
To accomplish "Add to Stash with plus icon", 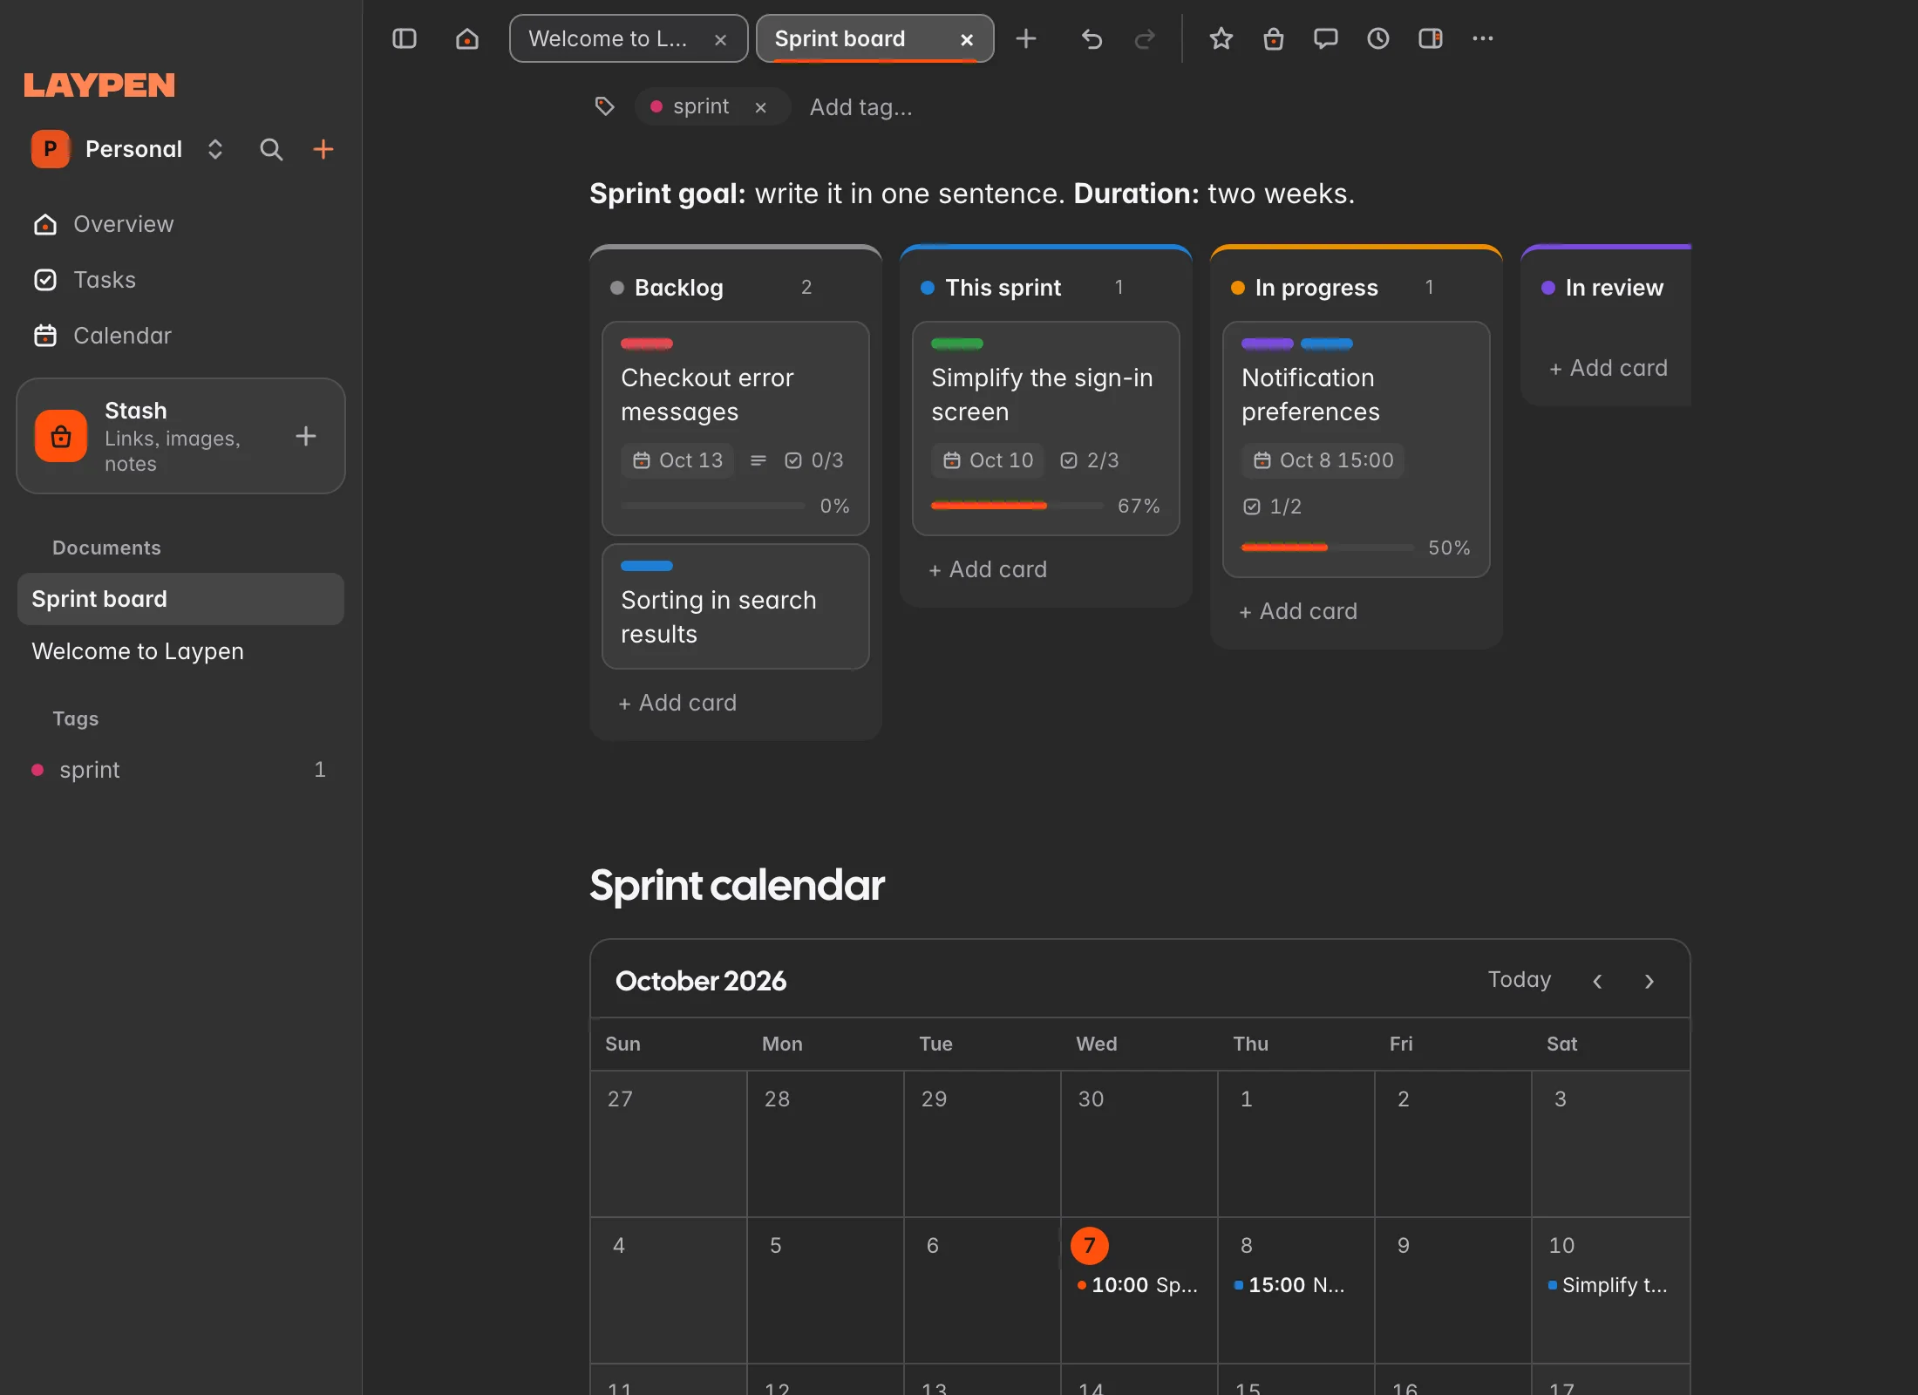I will click(306, 436).
